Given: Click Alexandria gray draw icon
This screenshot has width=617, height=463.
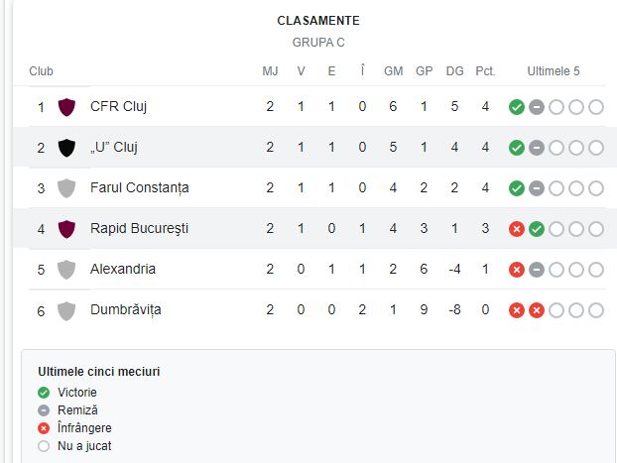Looking at the screenshot, I should tap(537, 270).
